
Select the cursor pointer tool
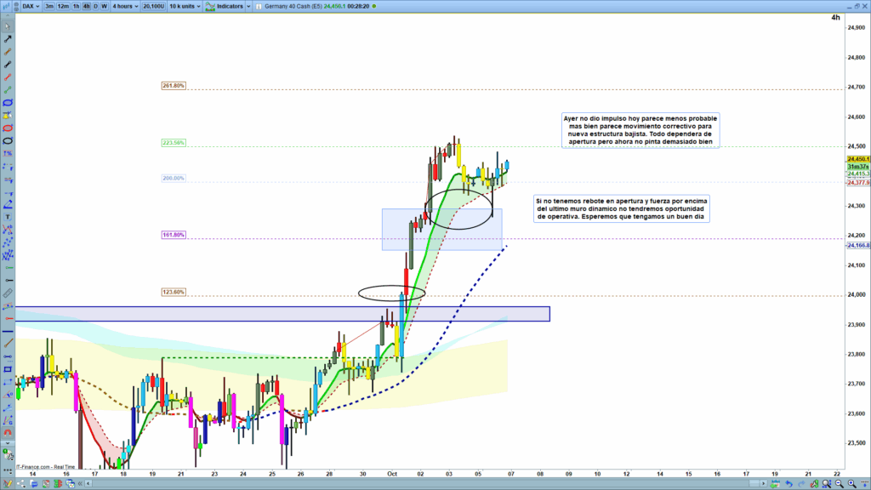click(8, 26)
